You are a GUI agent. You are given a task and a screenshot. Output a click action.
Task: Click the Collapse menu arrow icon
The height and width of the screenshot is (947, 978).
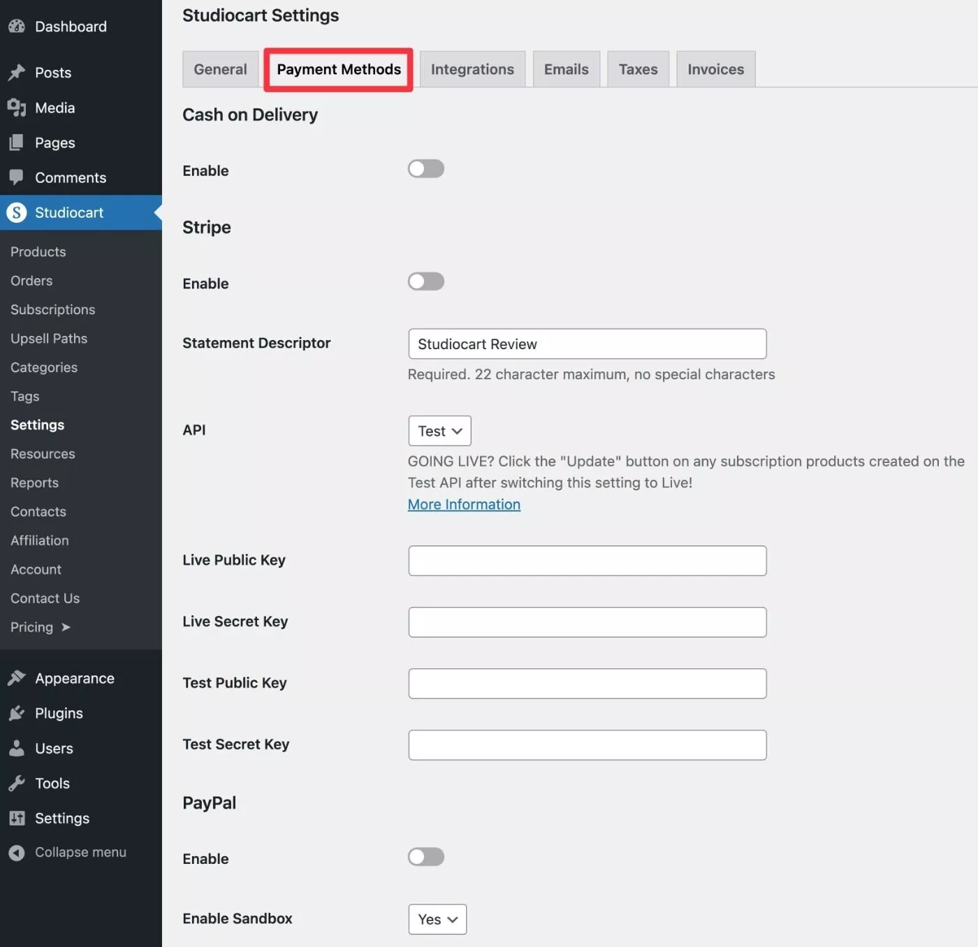(17, 852)
